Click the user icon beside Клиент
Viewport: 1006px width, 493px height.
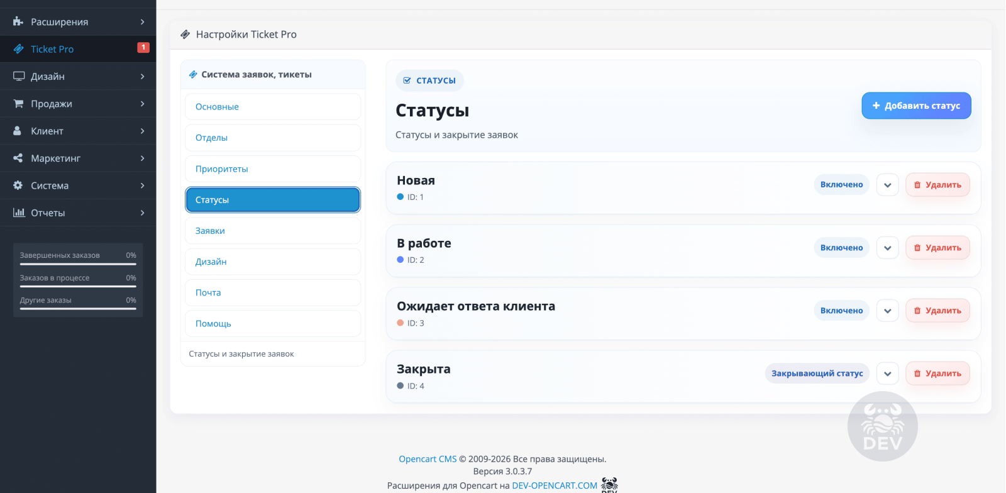coord(18,131)
